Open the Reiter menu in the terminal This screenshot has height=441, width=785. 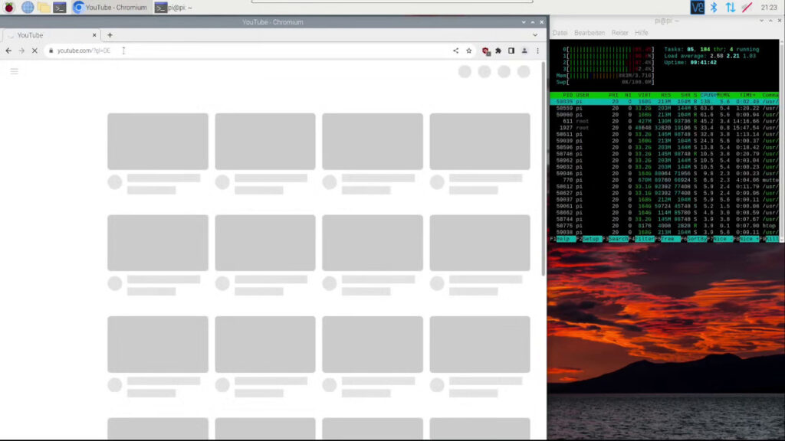point(619,33)
